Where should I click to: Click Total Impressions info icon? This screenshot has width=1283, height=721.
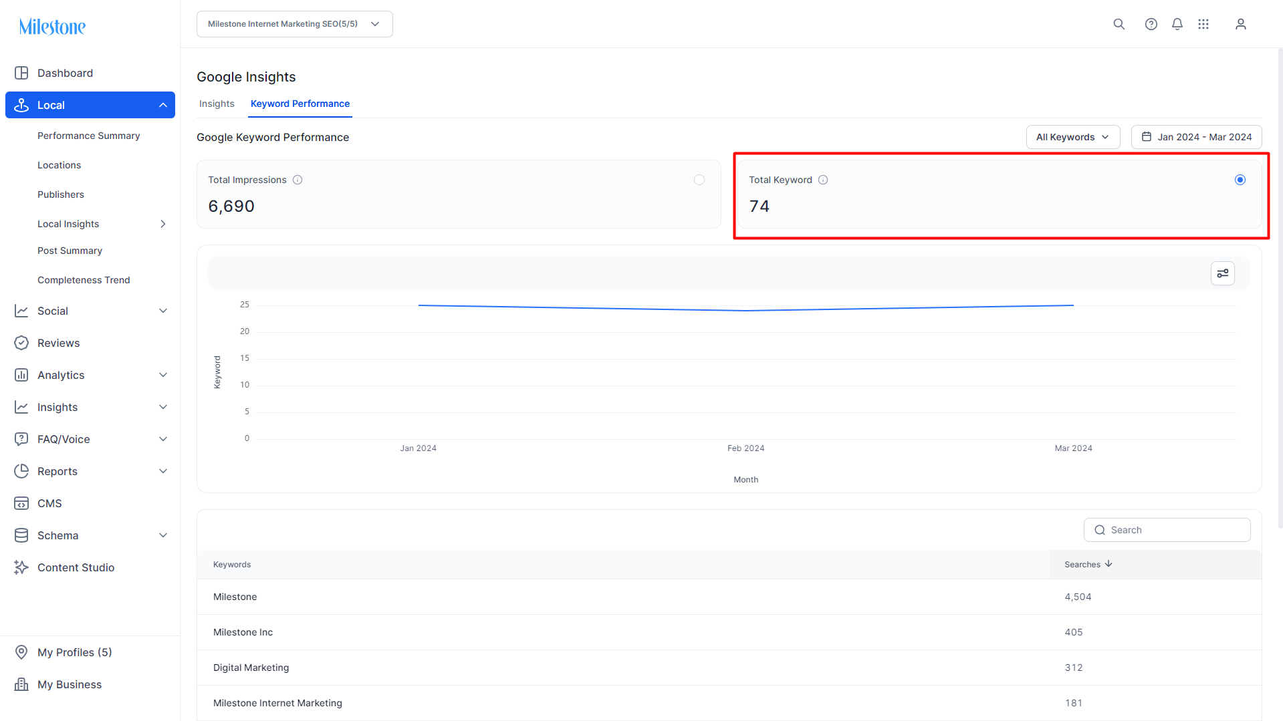(298, 180)
